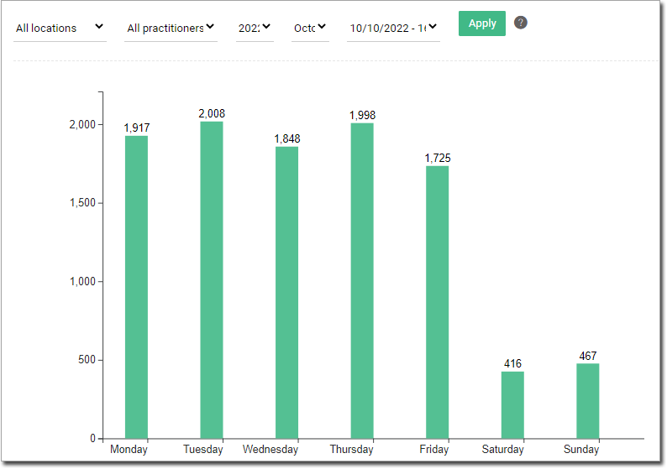This screenshot has width=667, height=469.
Task: Expand the 10/10/2022 date range dropdown
Action: [393, 28]
